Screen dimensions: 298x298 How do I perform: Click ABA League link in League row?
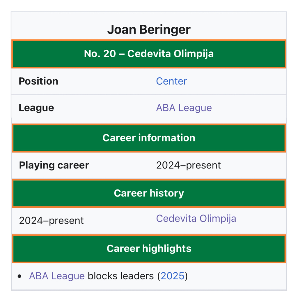coord(184,108)
